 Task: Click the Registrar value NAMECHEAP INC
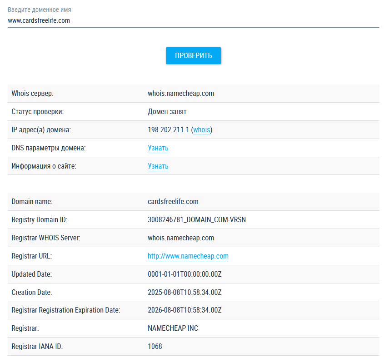coord(173,328)
